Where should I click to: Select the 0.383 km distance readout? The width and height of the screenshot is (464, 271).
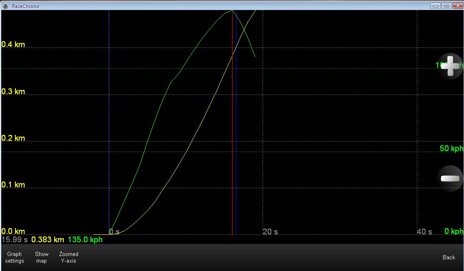48,240
